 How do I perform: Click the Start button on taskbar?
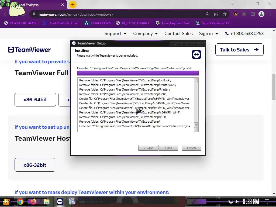pos(6,202)
